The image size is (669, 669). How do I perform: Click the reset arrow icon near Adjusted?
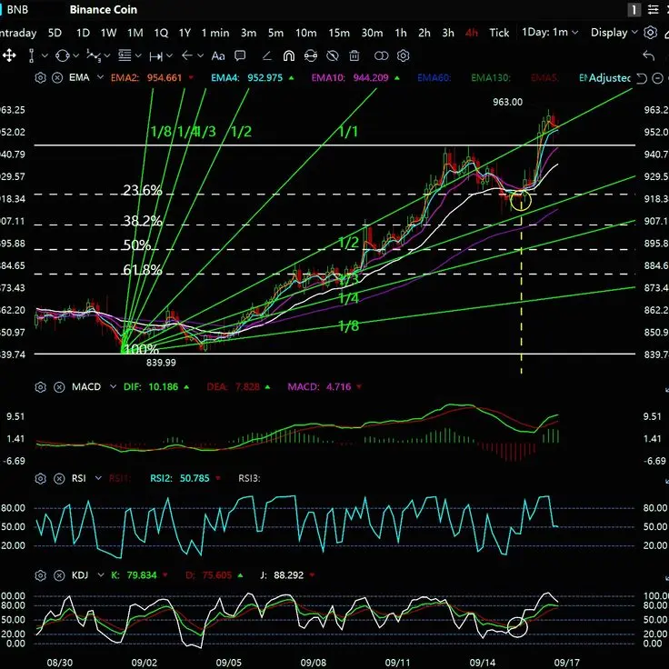pos(641,78)
